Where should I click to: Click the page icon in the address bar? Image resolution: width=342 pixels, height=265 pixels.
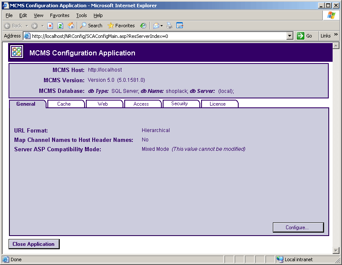27,36
